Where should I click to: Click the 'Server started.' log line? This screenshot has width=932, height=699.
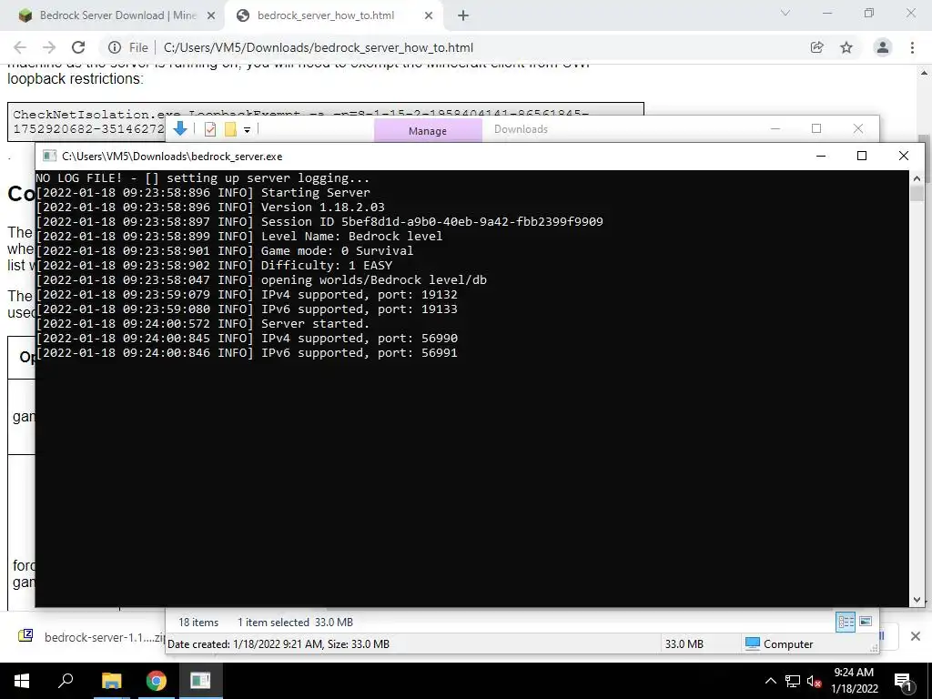pos(203,324)
